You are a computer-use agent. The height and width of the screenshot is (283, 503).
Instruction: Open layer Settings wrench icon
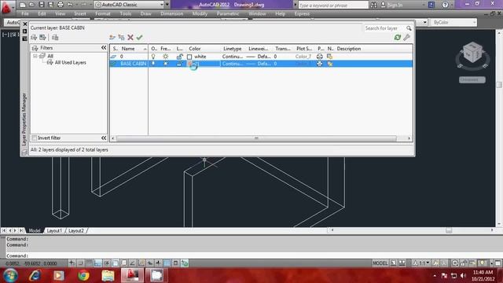pyautogui.click(x=407, y=38)
